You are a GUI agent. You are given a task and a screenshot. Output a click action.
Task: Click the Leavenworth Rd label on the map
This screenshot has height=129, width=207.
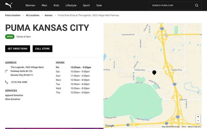click(x=128, y=35)
